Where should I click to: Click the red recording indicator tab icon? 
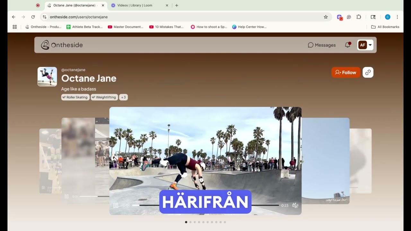coord(38,5)
